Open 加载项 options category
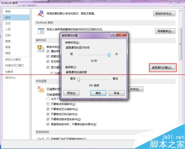This screenshot has height=149, width=185. point(16,72)
